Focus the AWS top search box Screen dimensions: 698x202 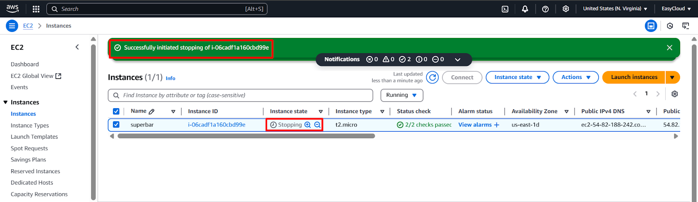click(x=157, y=9)
